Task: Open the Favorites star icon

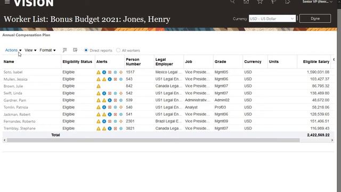Action: click(x=260, y=2)
